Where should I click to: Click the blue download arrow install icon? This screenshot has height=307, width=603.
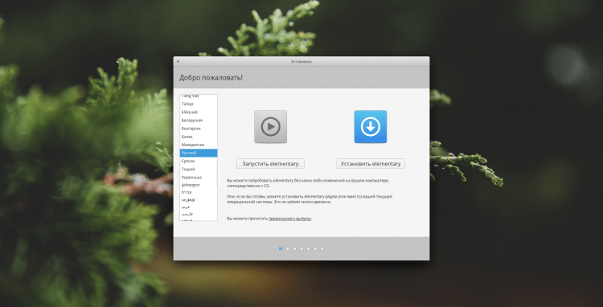click(x=371, y=127)
